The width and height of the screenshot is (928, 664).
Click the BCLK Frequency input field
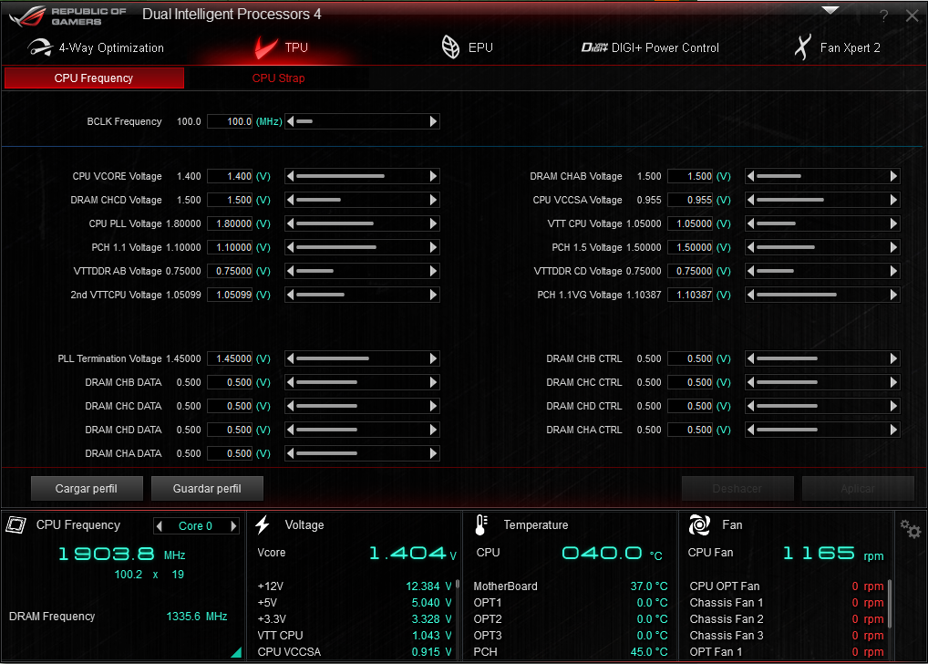click(231, 121)
